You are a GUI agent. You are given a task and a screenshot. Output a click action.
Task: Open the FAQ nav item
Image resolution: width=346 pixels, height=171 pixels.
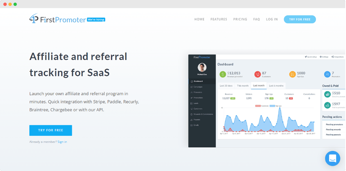point(256,20)
